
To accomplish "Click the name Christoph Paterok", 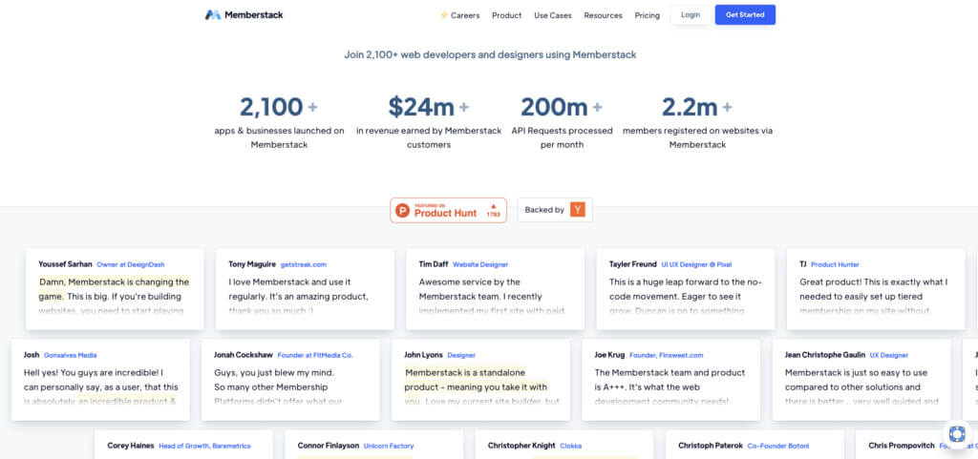I will coord(711,446).
